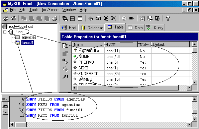Click the create table toolbar icon
The width and height of the screenshot is (199, 129).
coord(98,18)
